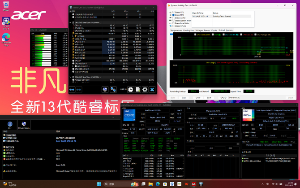The height and width of the screenshot is (188, 300).
Task: Click the Clear button in AIDA64
Action: pyautogui.click(x=198, y=98)
